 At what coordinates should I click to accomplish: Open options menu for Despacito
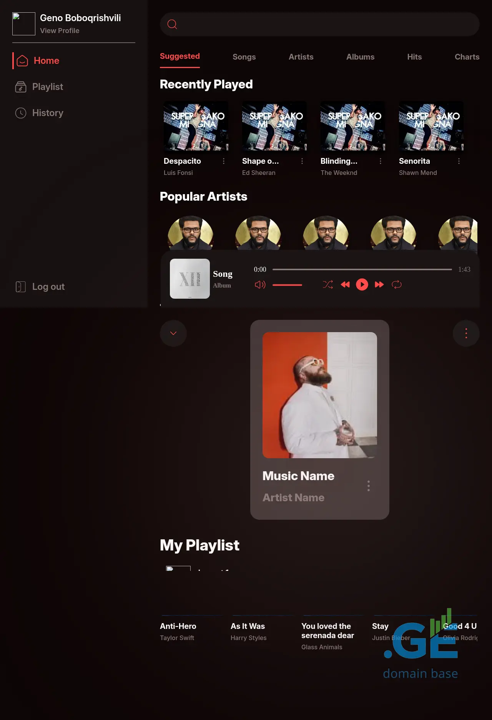(224, 161)
